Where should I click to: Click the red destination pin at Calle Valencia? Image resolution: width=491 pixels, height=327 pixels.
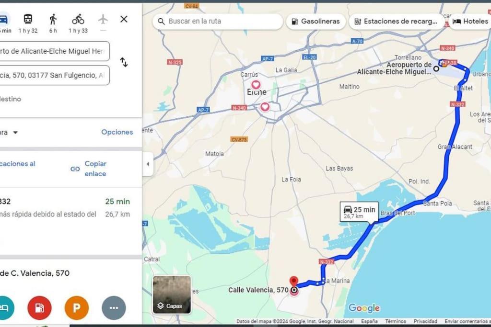[293, 282]
